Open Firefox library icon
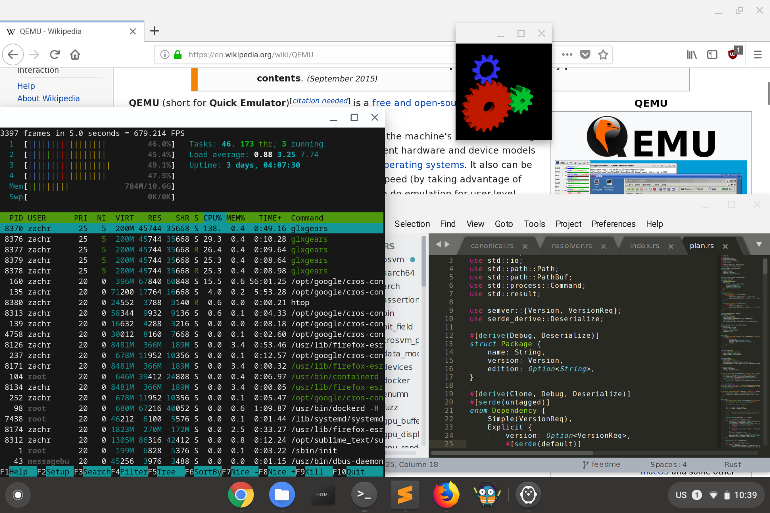This screenshot has height=513, width=770. pos(691,55)
